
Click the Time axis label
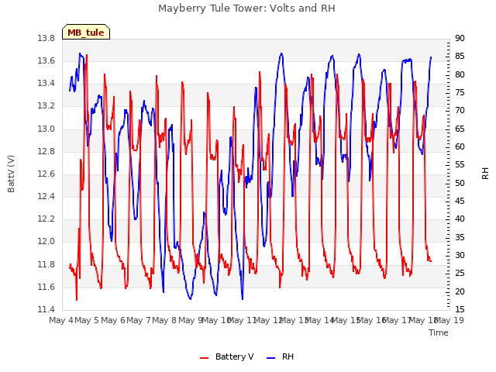[439, 332]
